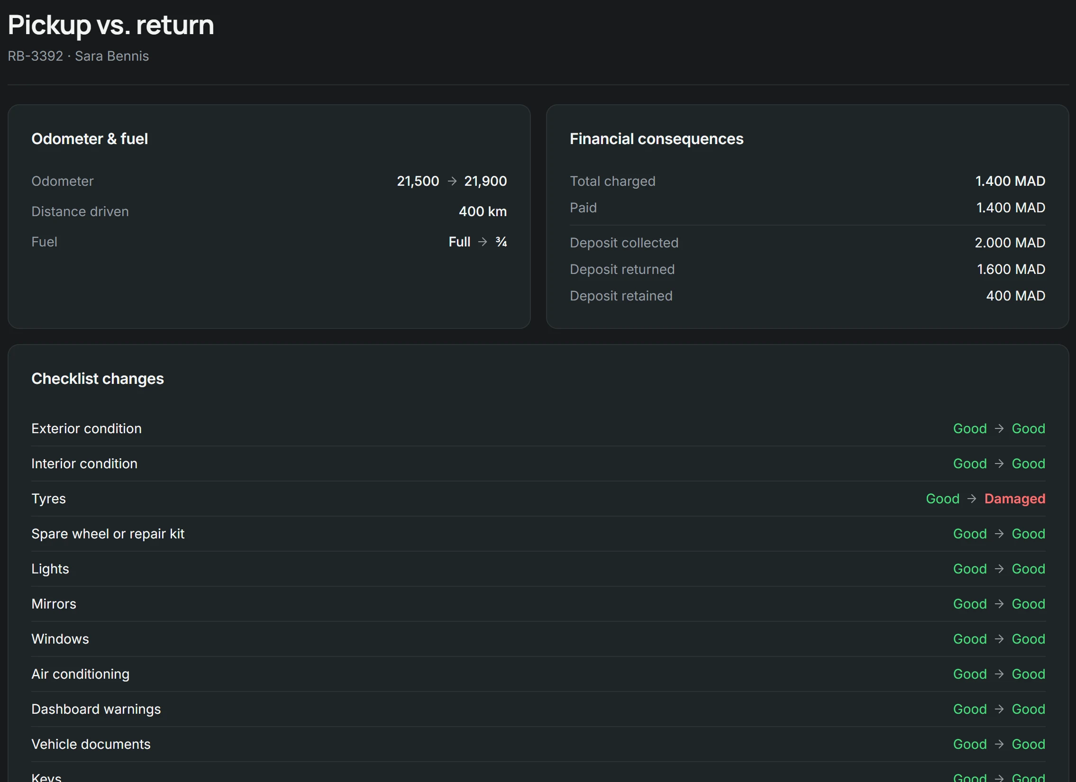Select the 'RB-3392 · Sara Bennis' subtitle
This screenshot has height=782, width=1076.
tap(78, 56)
